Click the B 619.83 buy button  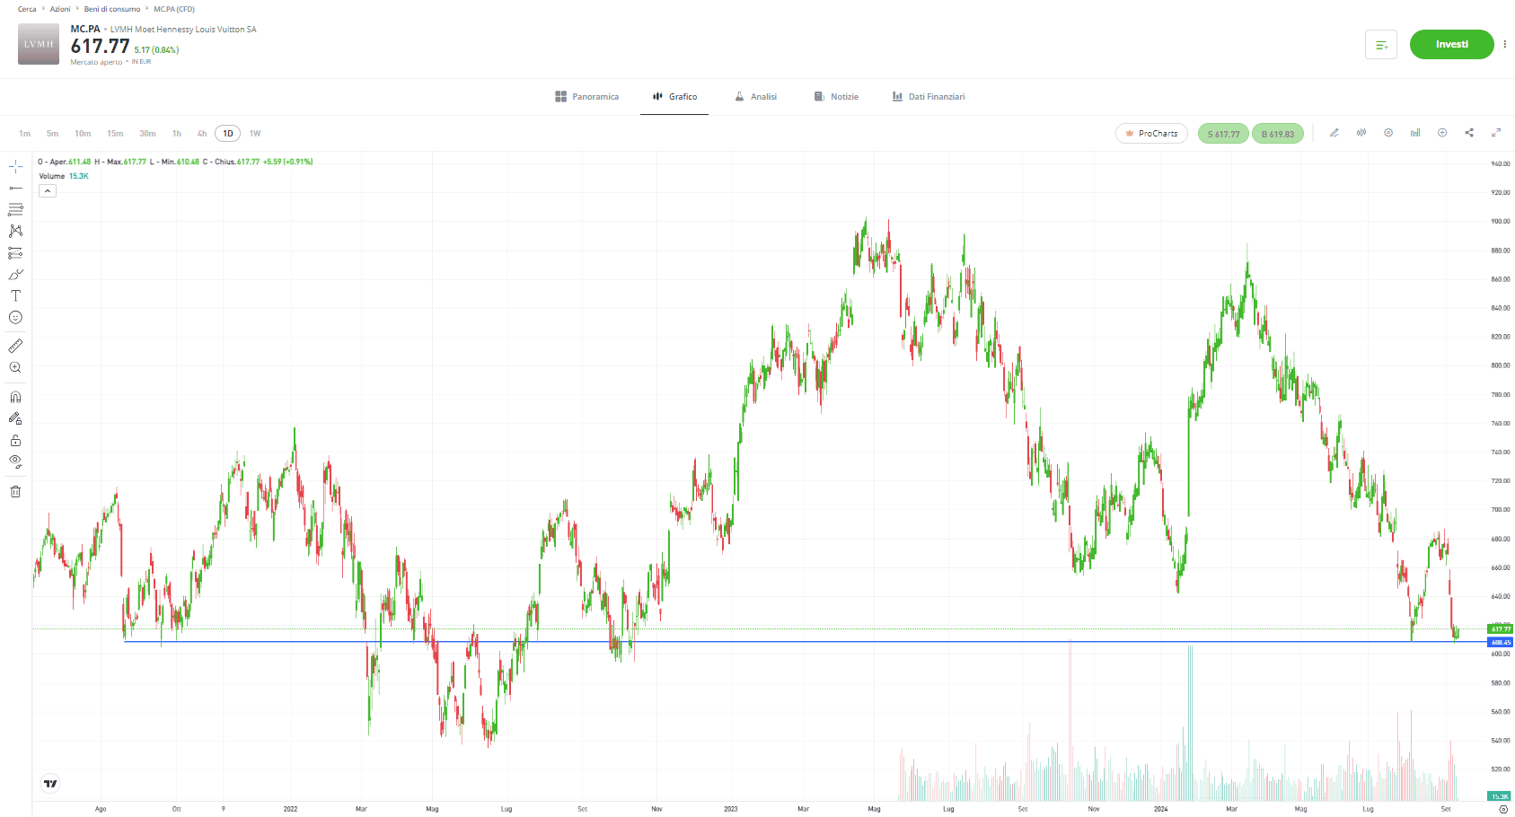click(x=1278, y=134)
